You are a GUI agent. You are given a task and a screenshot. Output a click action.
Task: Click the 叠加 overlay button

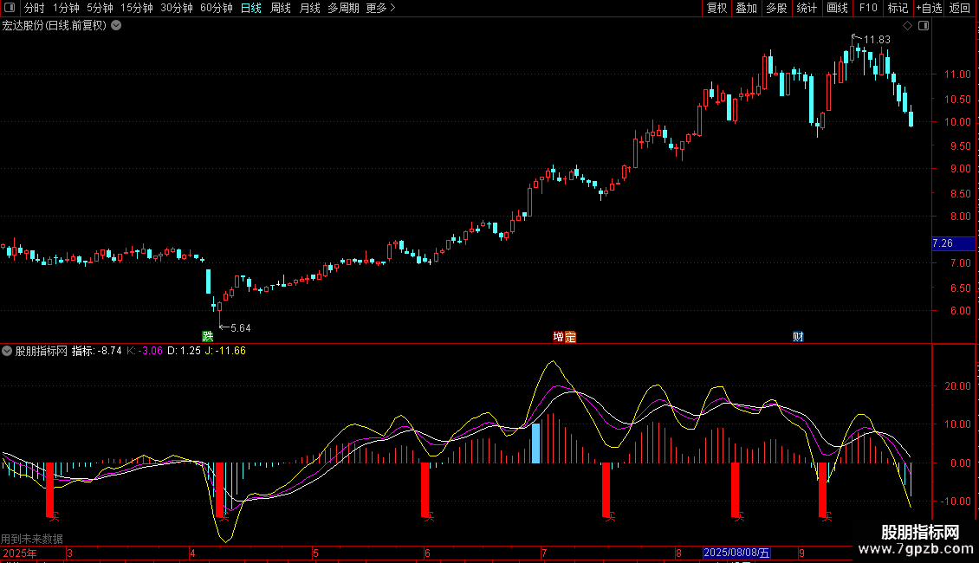(747, 8)
